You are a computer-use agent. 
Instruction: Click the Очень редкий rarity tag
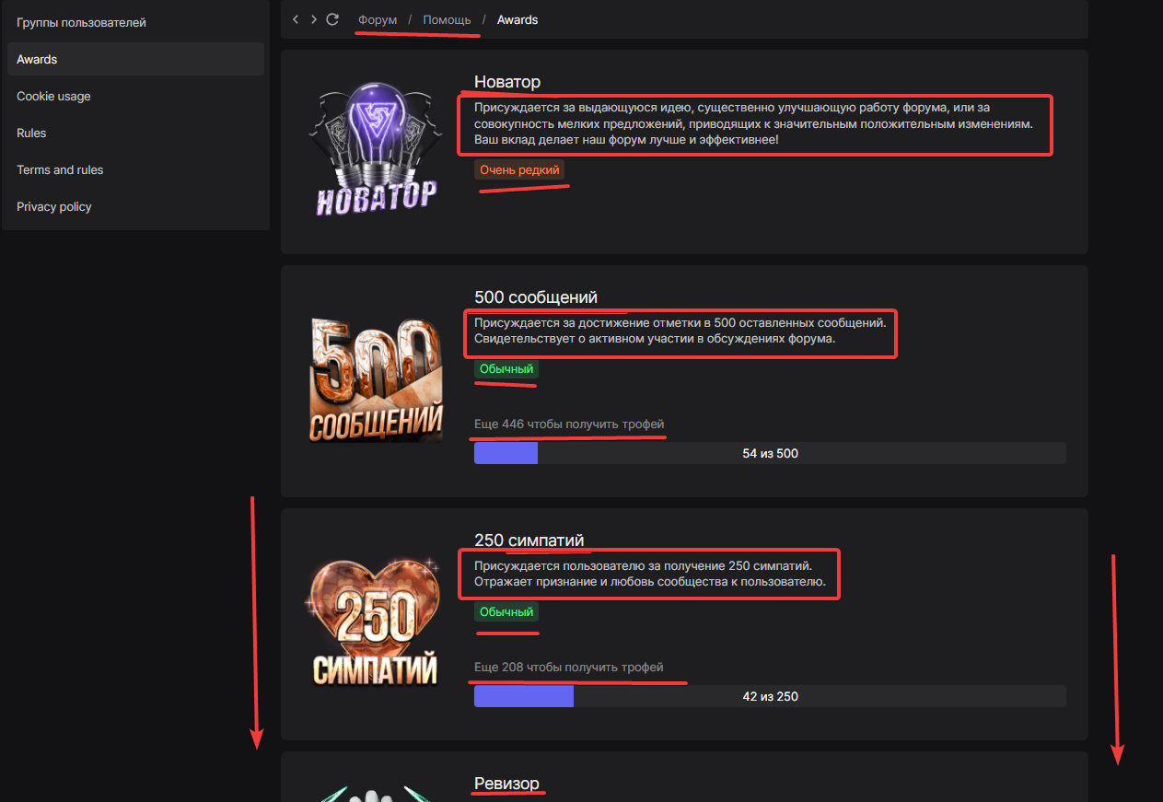[x=519, y=170]
